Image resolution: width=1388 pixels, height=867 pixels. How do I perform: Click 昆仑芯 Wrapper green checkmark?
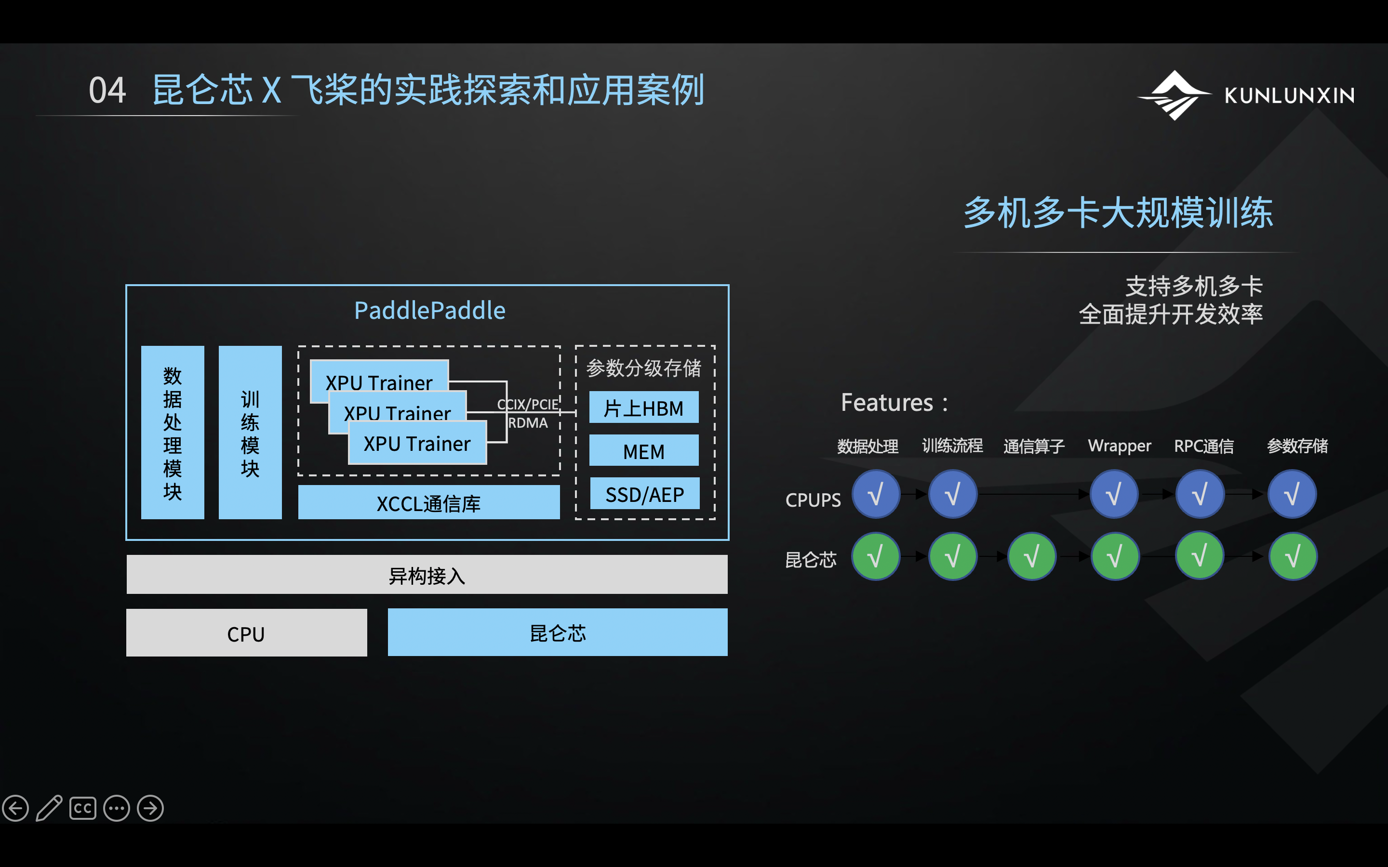pos(1114,556)
